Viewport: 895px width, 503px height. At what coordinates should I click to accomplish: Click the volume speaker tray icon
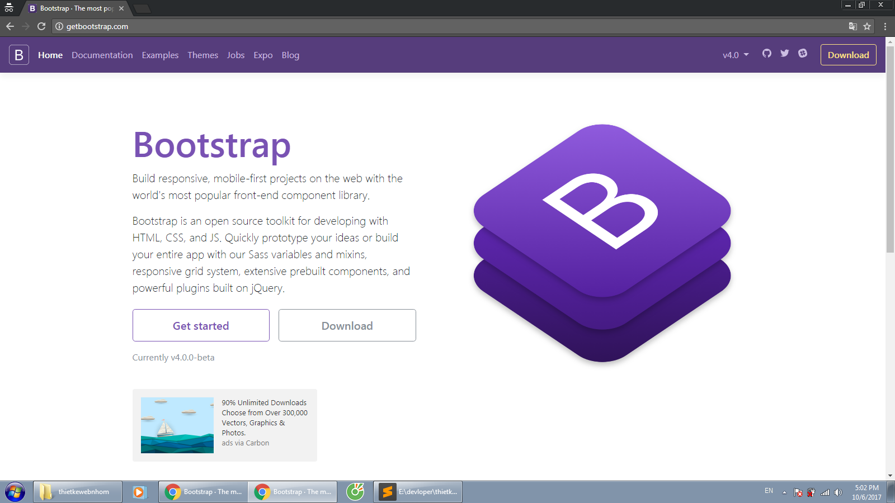(838, 492)
